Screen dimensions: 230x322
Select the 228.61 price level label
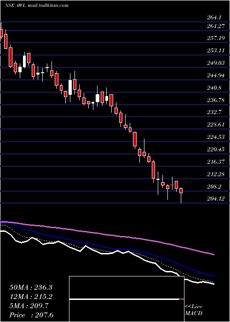[x=216, y=125]
